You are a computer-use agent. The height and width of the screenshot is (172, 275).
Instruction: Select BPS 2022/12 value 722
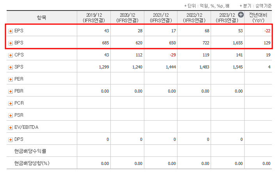(x=206, y=43)
